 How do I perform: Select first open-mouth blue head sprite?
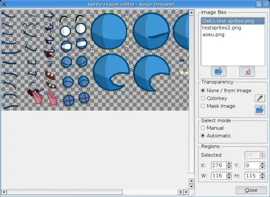pos(111,72)
